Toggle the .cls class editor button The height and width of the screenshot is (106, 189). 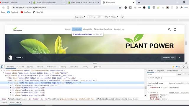pyautogui.click(x=185, y=74)
